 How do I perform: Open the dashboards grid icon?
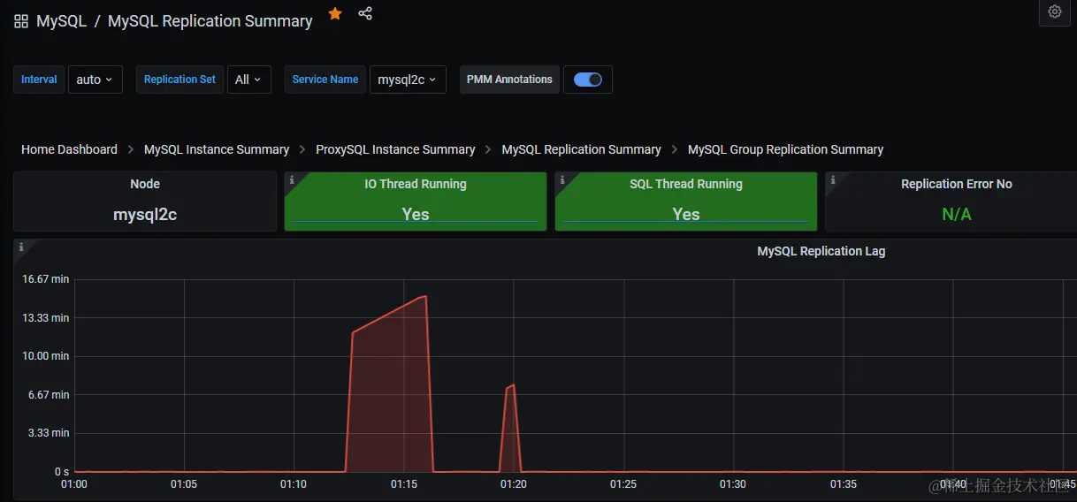coord(21,21)
